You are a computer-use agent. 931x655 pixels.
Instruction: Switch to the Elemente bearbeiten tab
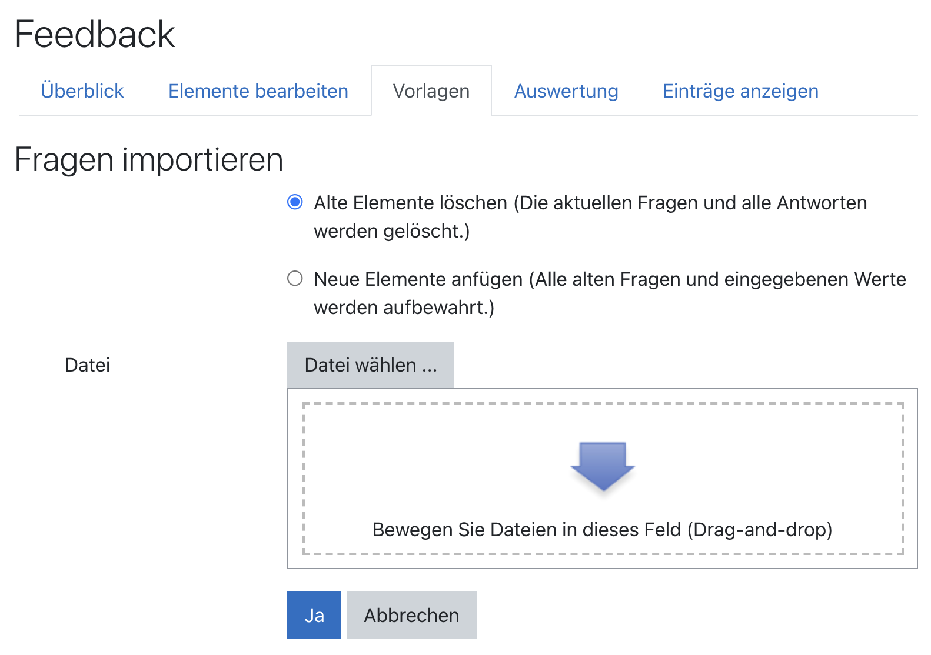pyautogui.click(x=258, y=91)
